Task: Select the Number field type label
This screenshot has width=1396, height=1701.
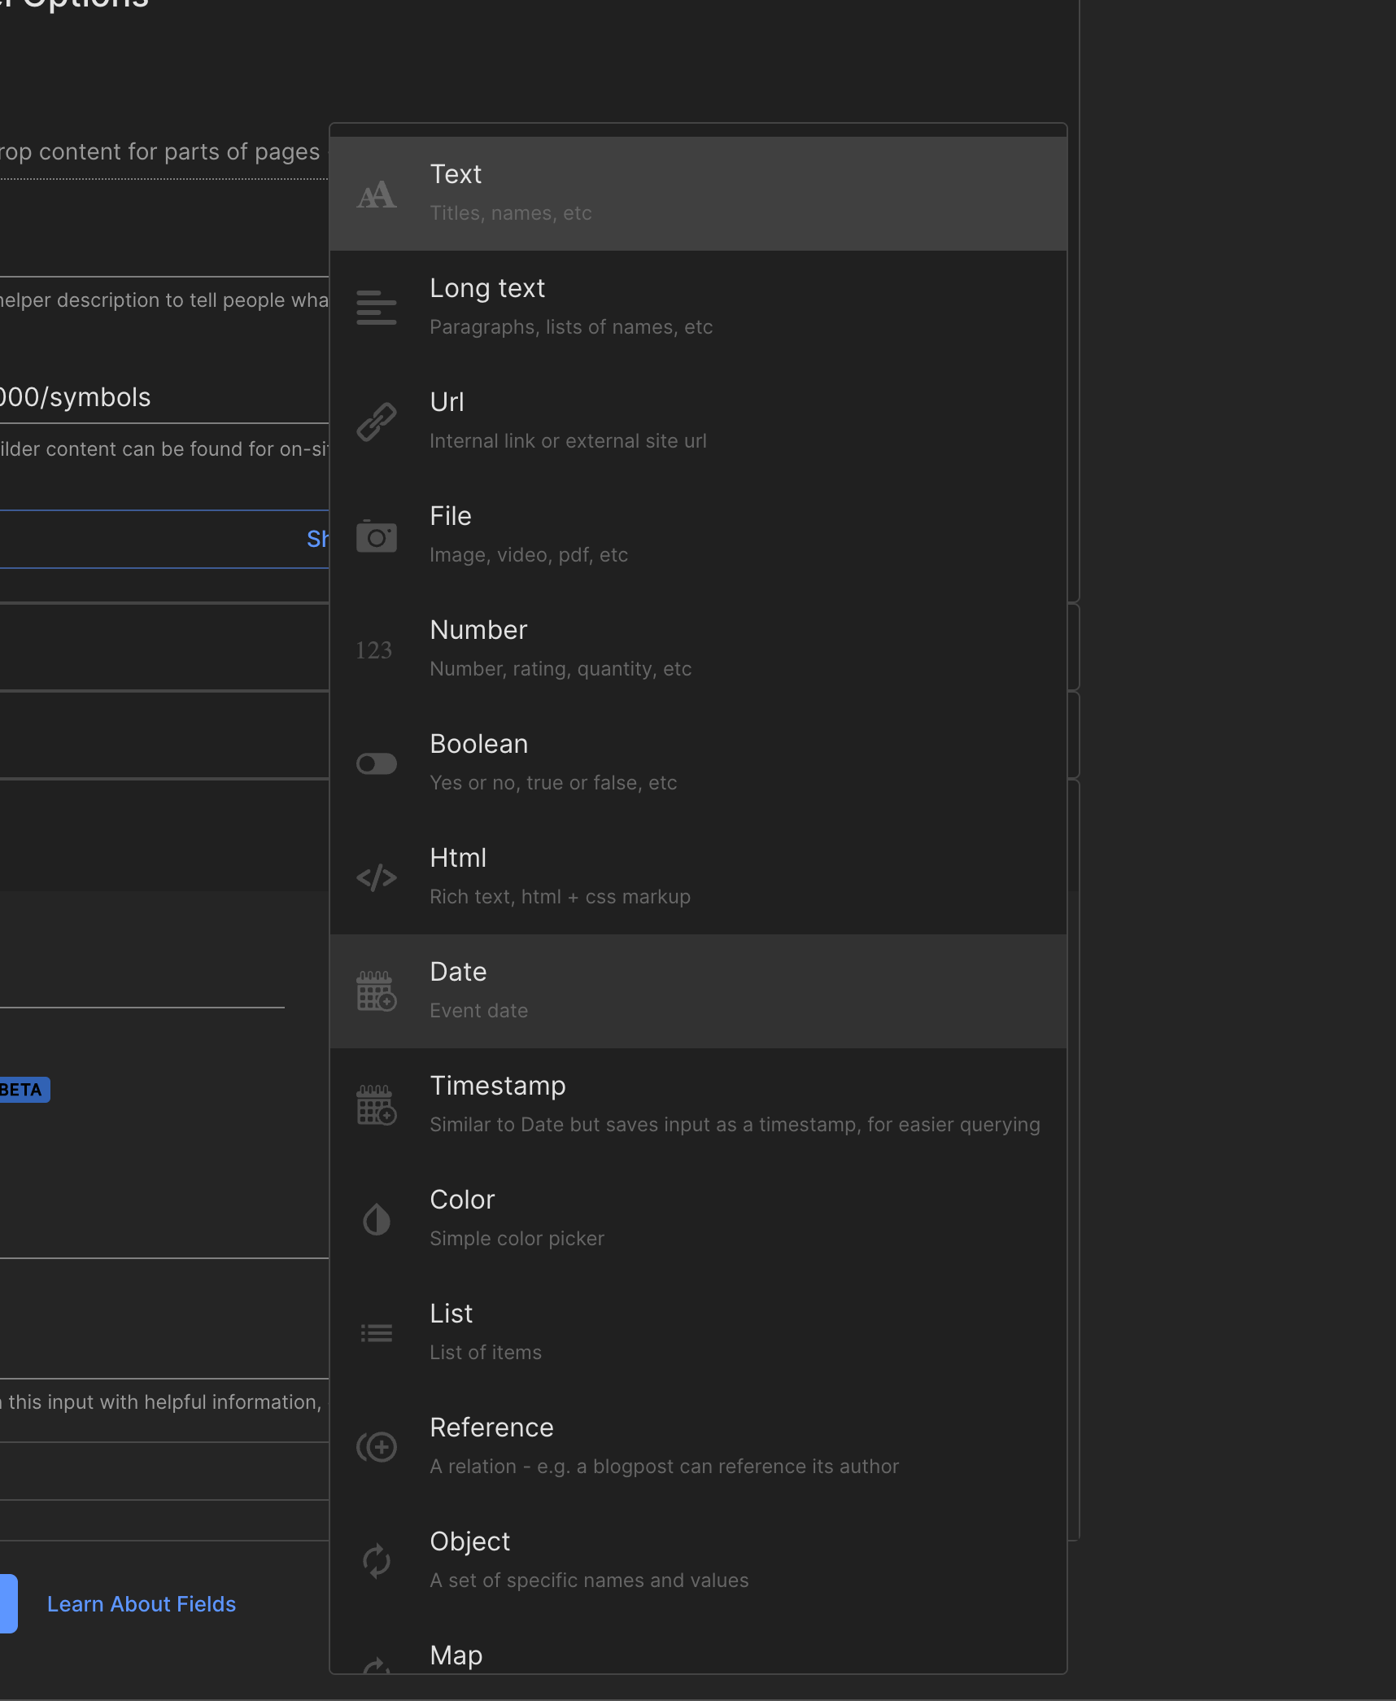Action: pyautogui.click(x=478, y=630)
